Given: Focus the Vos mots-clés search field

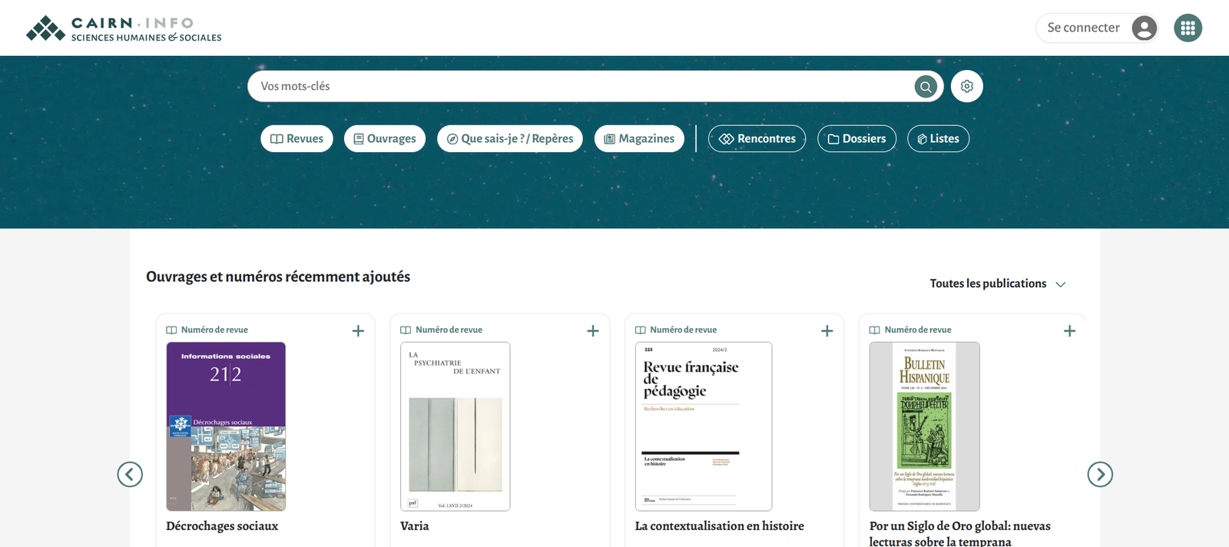Looking at the screenshot, I should 576,87.
